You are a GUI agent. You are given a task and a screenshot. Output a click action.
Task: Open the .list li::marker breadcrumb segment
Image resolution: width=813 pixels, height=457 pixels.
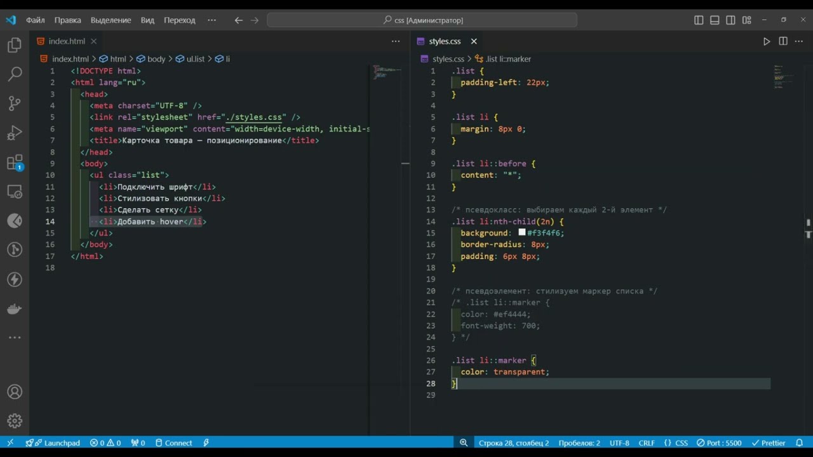coord(503,59)
